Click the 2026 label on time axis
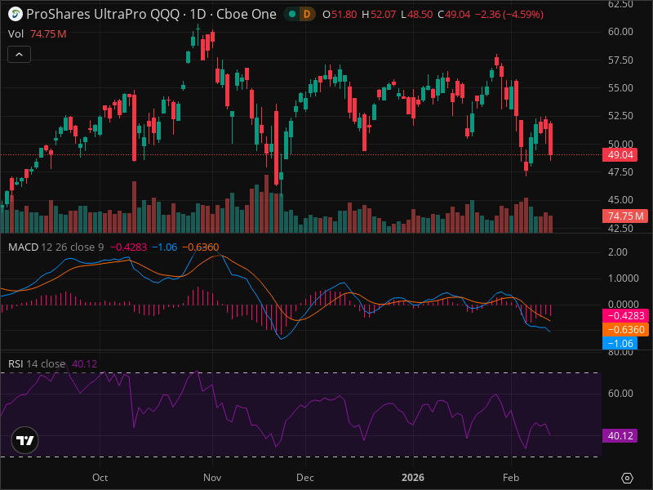This screenshot has height=490, width=653. [413, 478]
